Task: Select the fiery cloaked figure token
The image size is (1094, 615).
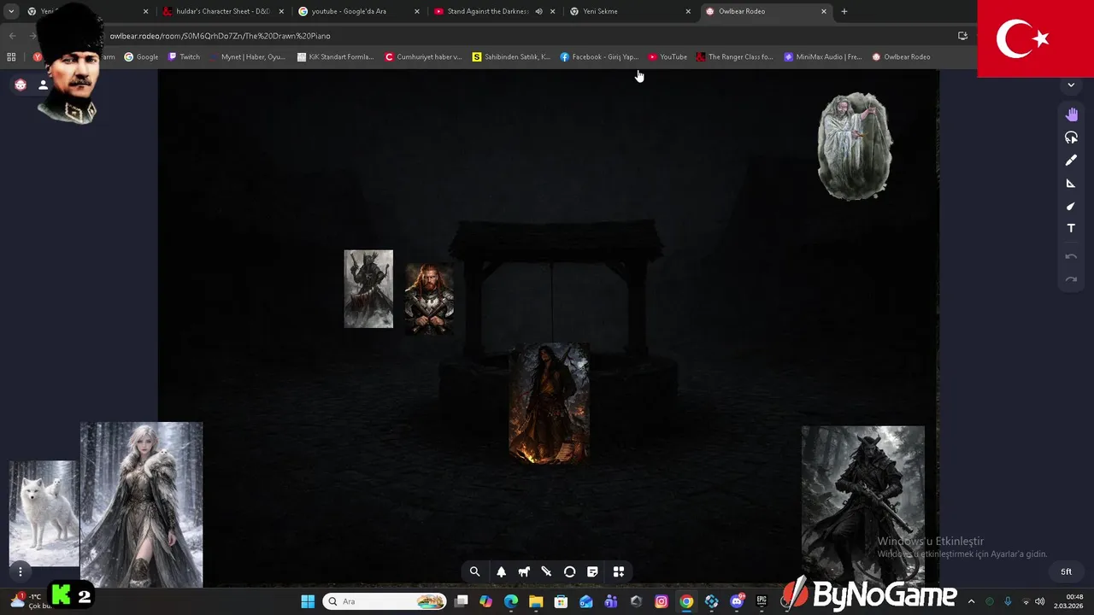Action: pos(549,404)
